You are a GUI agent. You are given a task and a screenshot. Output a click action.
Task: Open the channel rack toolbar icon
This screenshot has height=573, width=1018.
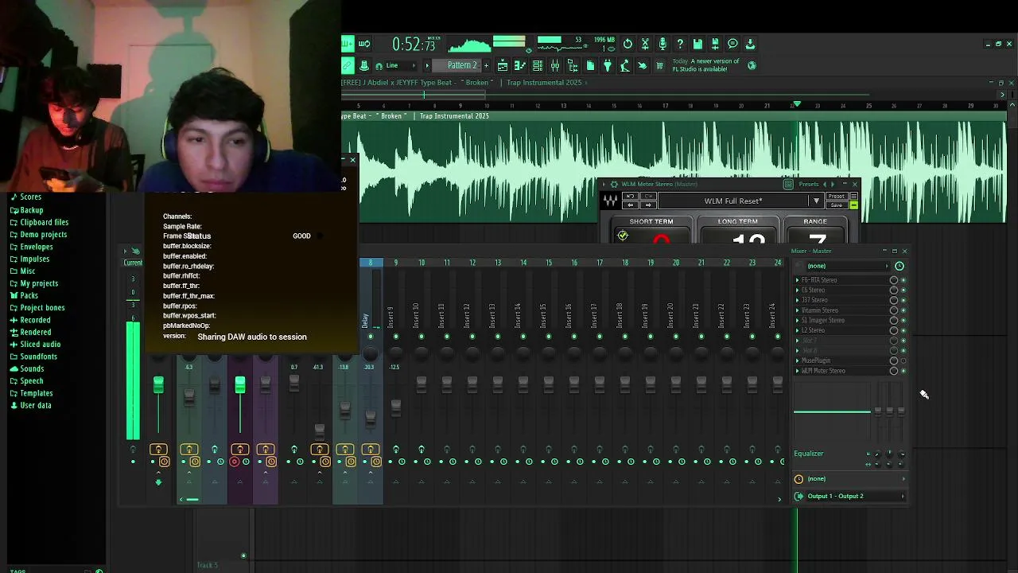click(538, 65)
